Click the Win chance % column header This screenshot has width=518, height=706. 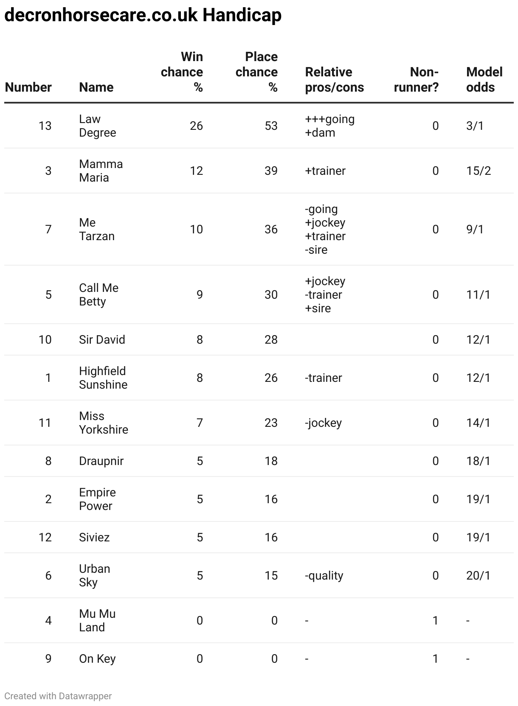[182, 72]
